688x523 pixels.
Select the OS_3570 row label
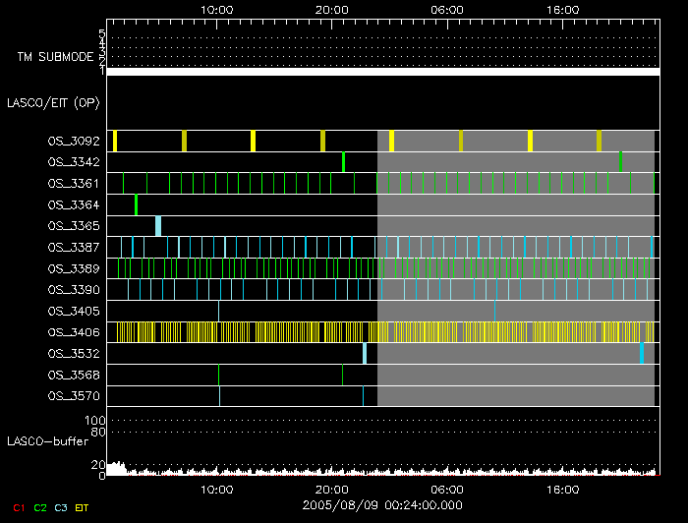pyautogui.click(x=74, y=396)
